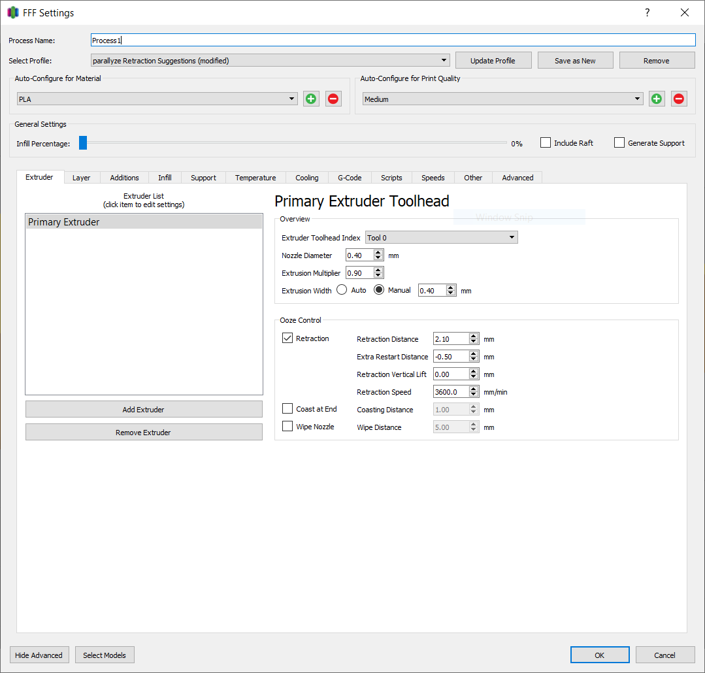Close the FFF Settings dialog

(684, 12)
